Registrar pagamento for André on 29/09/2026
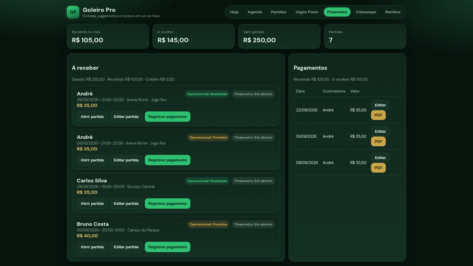Viewport: 473px width, 266px height. click(x=168, y=117)
